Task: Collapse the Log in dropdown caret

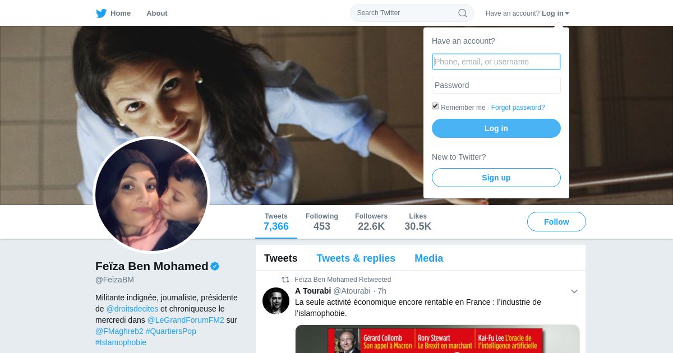Action: pyautogui.click(x=567, y=13)
